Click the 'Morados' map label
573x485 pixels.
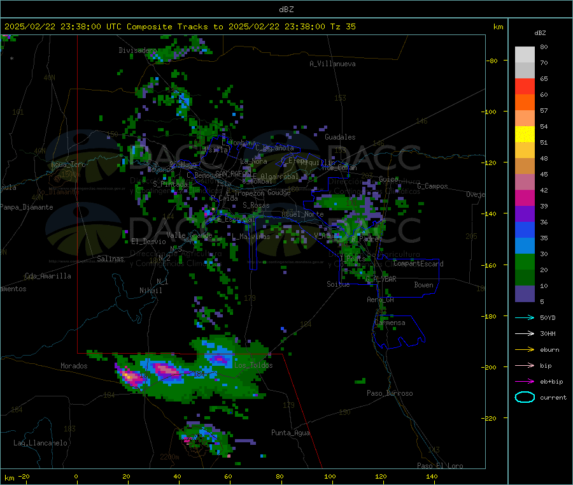pyautogui.click(x=74, y=366)
